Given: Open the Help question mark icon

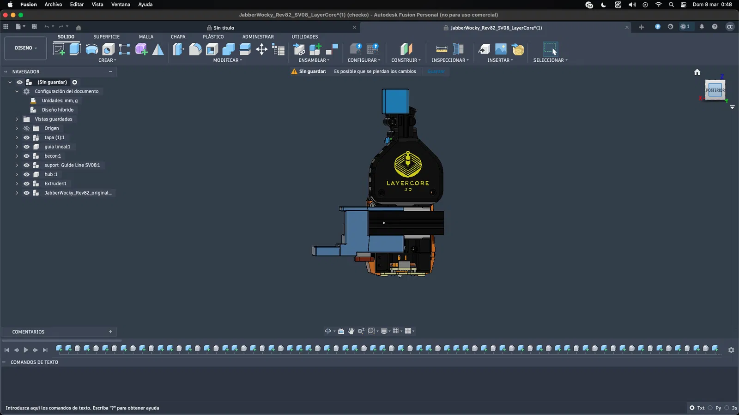Looking at the screenshot, I should click(715, 27).
